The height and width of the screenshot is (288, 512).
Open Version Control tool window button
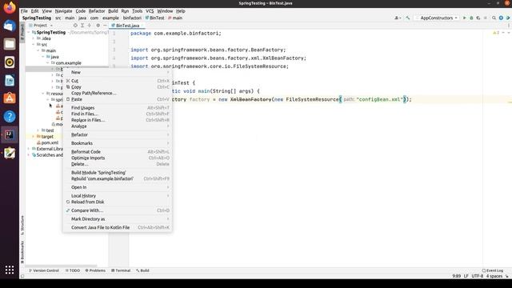[44, 270]
